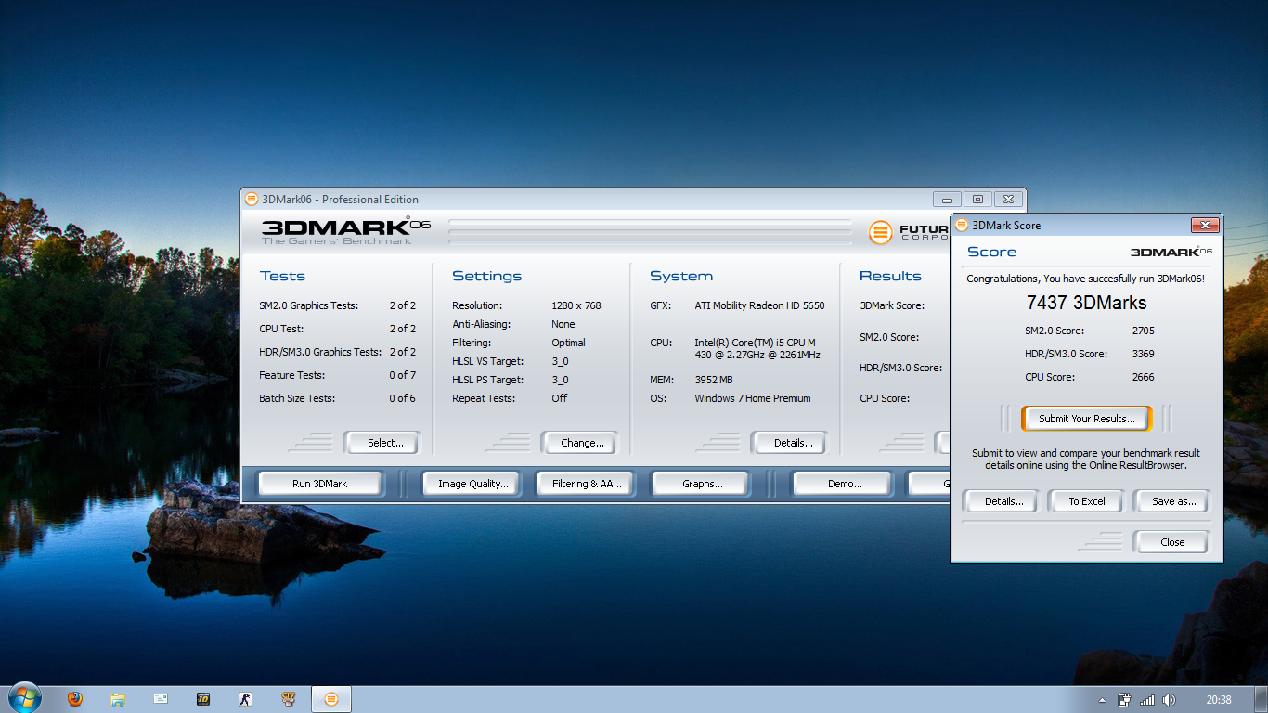
Task: Click the '0 of 7' feature tests value
Action: coord(402,375)
